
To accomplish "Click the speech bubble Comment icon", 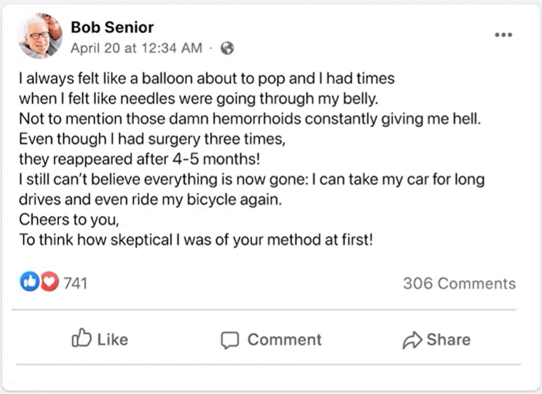I will tap(230, 340).
